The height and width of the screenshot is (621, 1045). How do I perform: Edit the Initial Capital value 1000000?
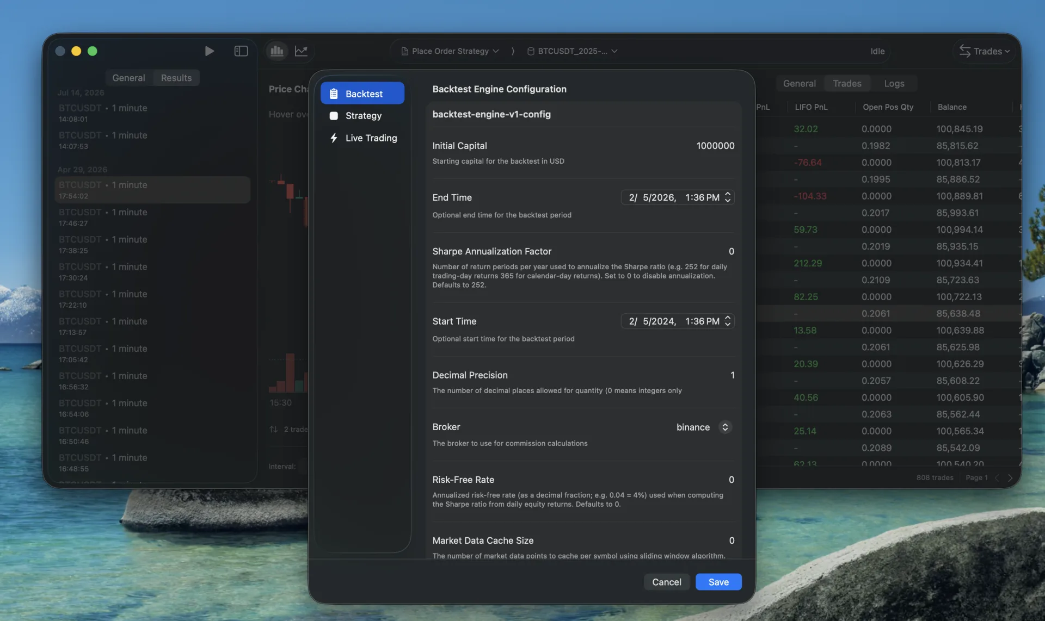pyautogui.click(x=715, y=146)
